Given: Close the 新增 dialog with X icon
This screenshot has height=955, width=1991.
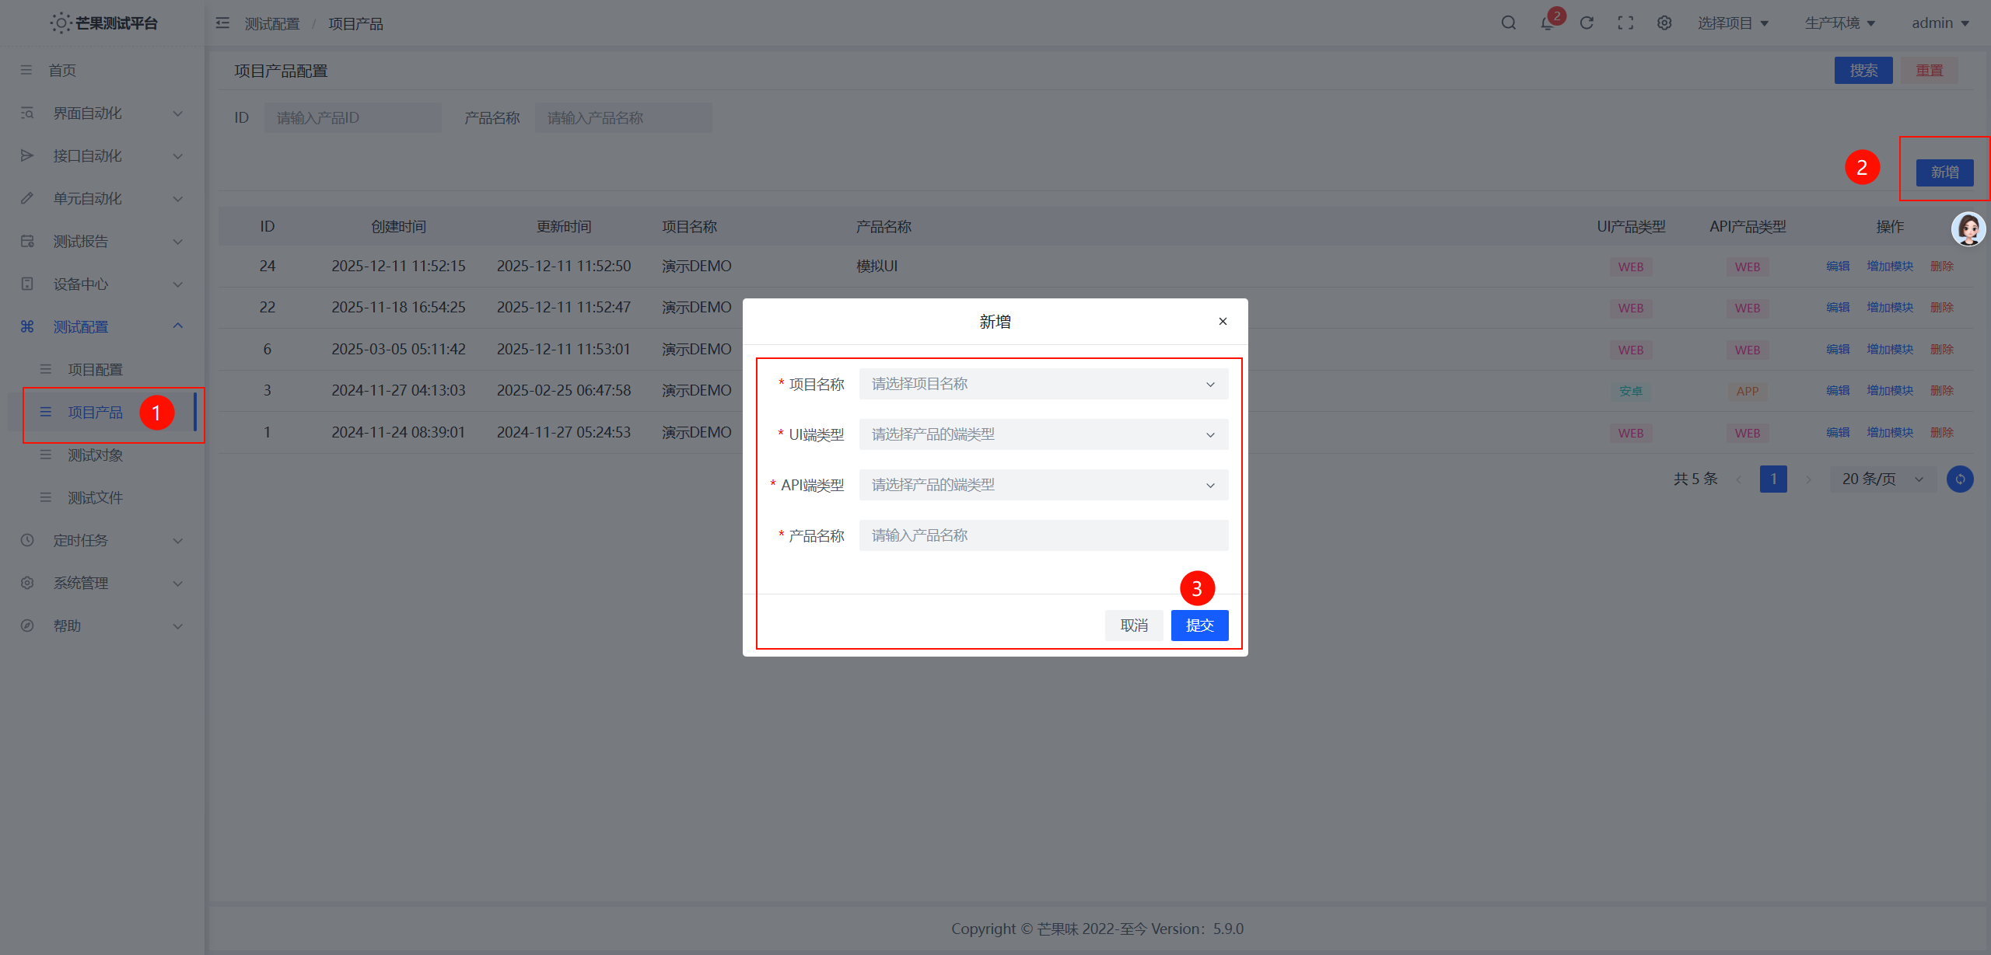Looking at the screenshot, I should coord(1223,322).
